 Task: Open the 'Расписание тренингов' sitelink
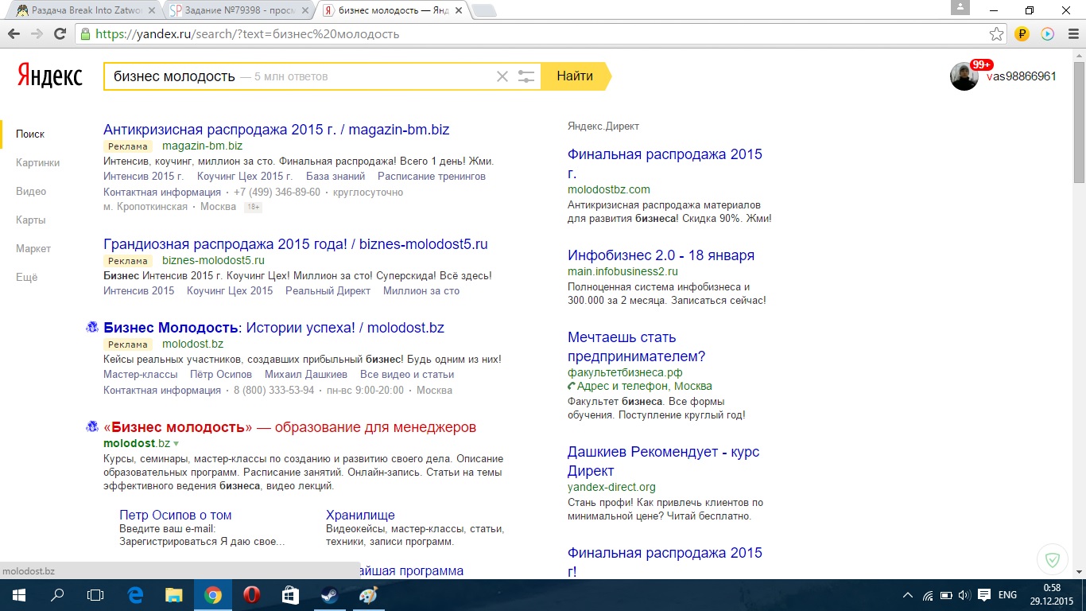click(432, 177)
